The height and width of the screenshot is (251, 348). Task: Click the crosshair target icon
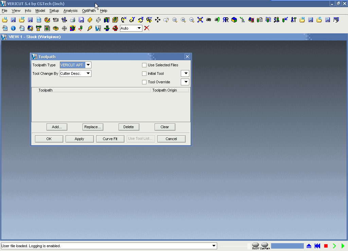point(64,28)
